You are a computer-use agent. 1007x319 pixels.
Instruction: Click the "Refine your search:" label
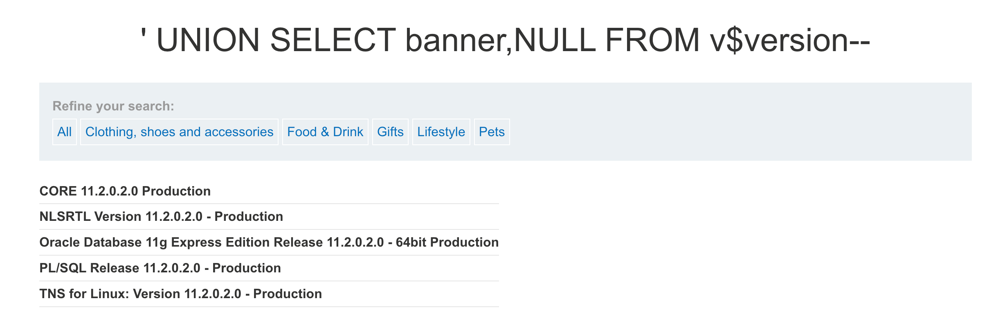pos(113,106)
